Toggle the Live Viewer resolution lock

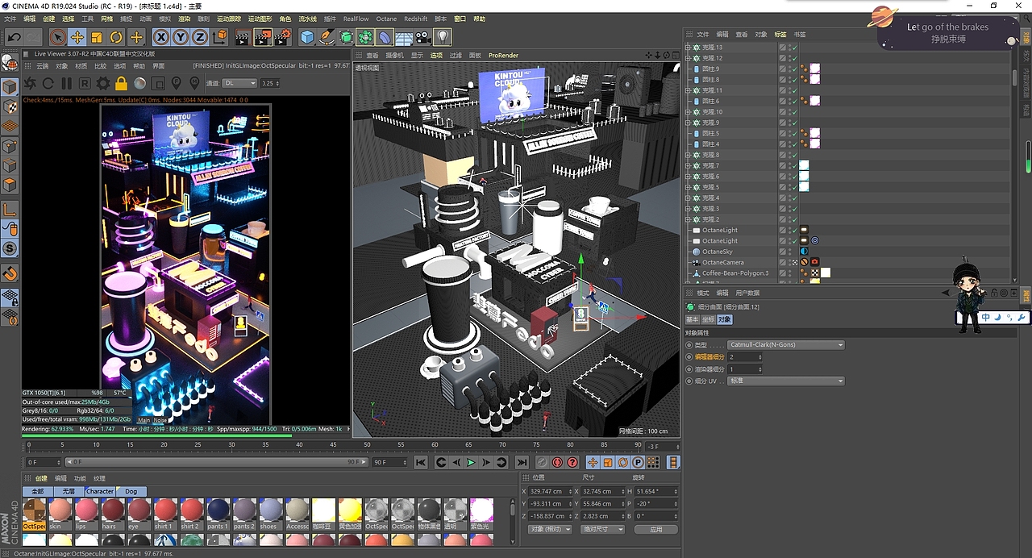pyautogui.click(x=121, y=83)
